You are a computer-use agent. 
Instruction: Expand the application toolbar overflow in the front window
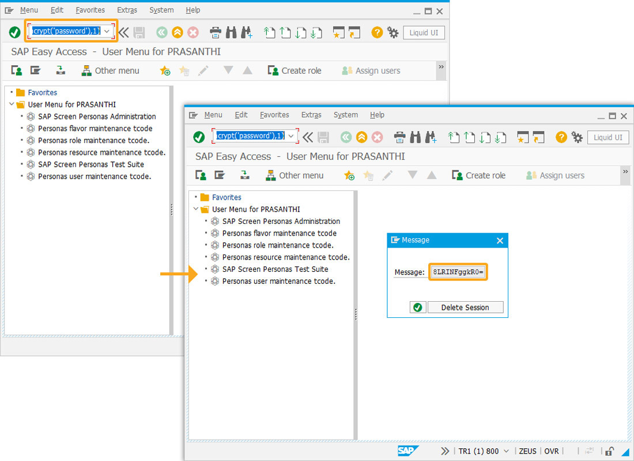click(x=625, y=172)
